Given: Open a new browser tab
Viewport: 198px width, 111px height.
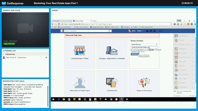Looking at the screenshot, I should pos(95,21).
